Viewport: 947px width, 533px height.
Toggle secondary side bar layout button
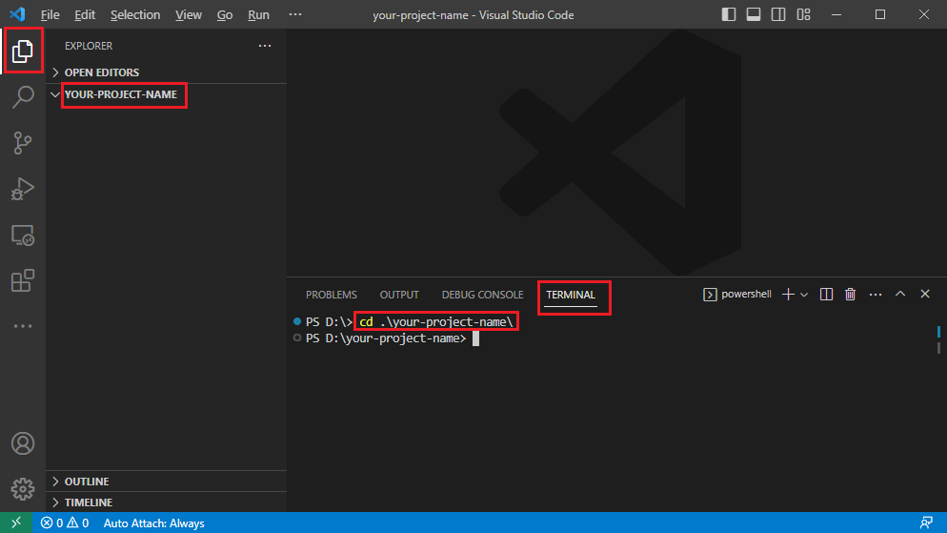click(778, 14)
